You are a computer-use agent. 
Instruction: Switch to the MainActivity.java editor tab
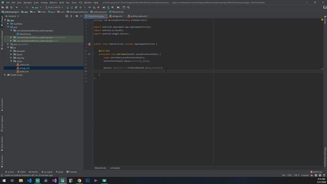pos(96,16)
